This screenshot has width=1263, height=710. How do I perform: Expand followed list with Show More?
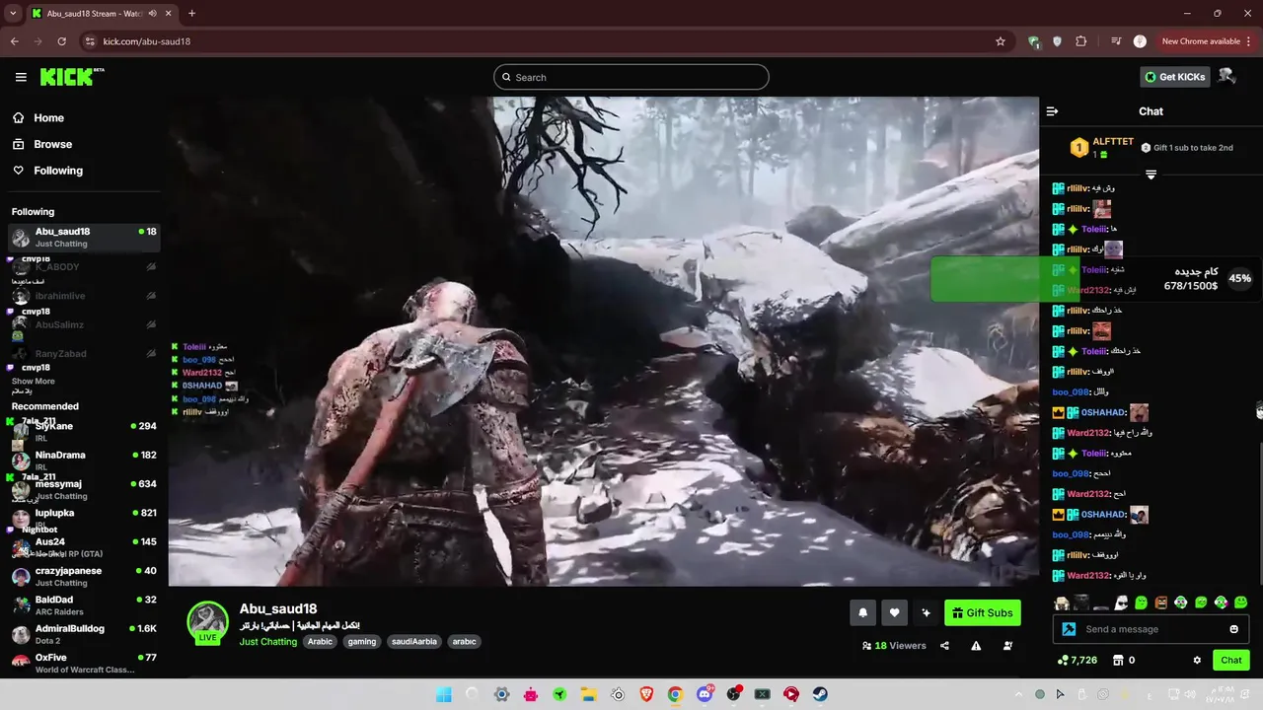point(33,382)
